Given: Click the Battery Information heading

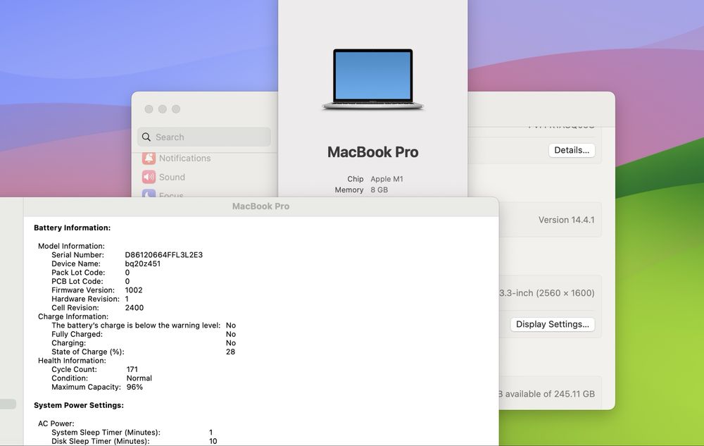Looking at the screenshot, I should [73, 228].
